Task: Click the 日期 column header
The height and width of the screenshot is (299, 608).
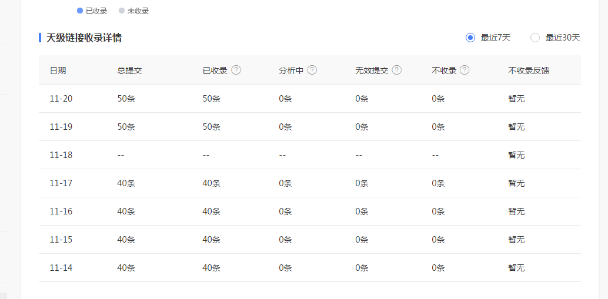Action: (58, 70)
